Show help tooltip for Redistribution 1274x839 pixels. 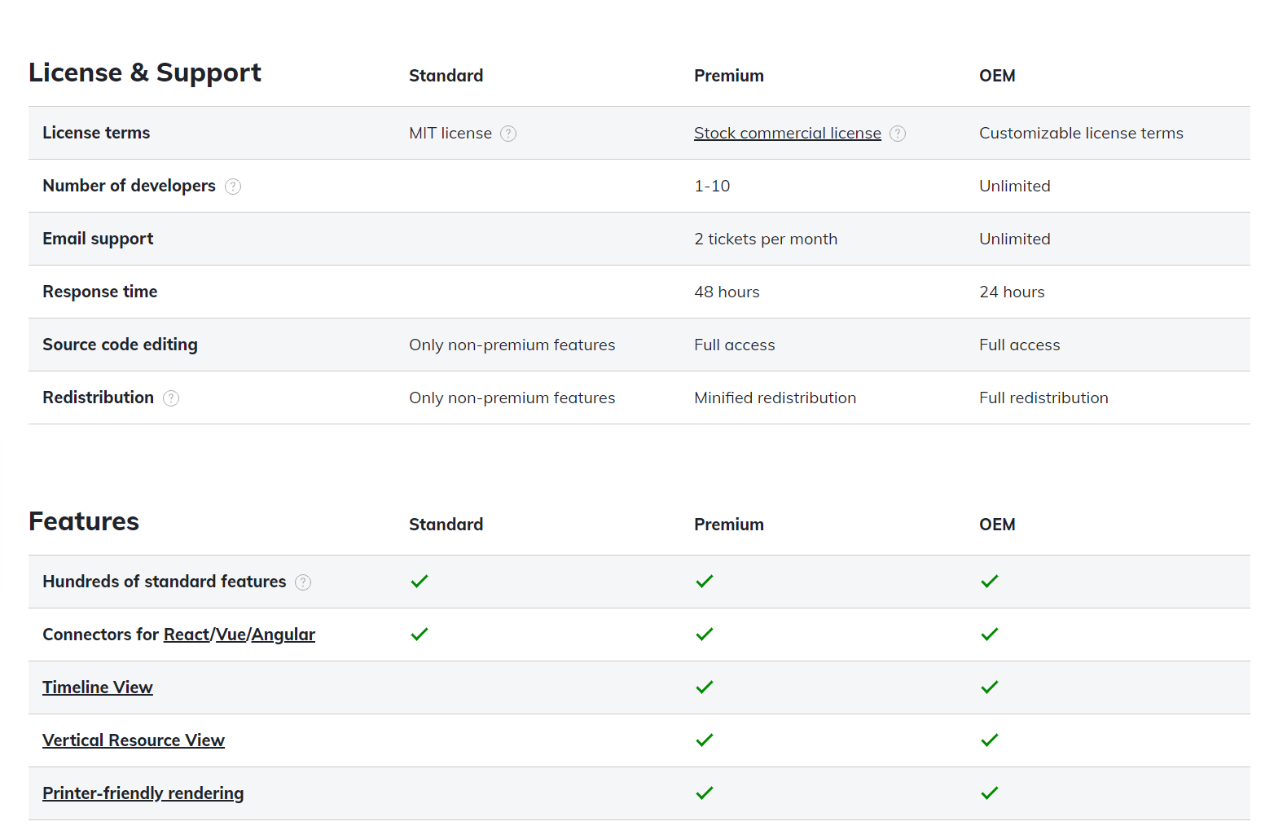point(171,398)
